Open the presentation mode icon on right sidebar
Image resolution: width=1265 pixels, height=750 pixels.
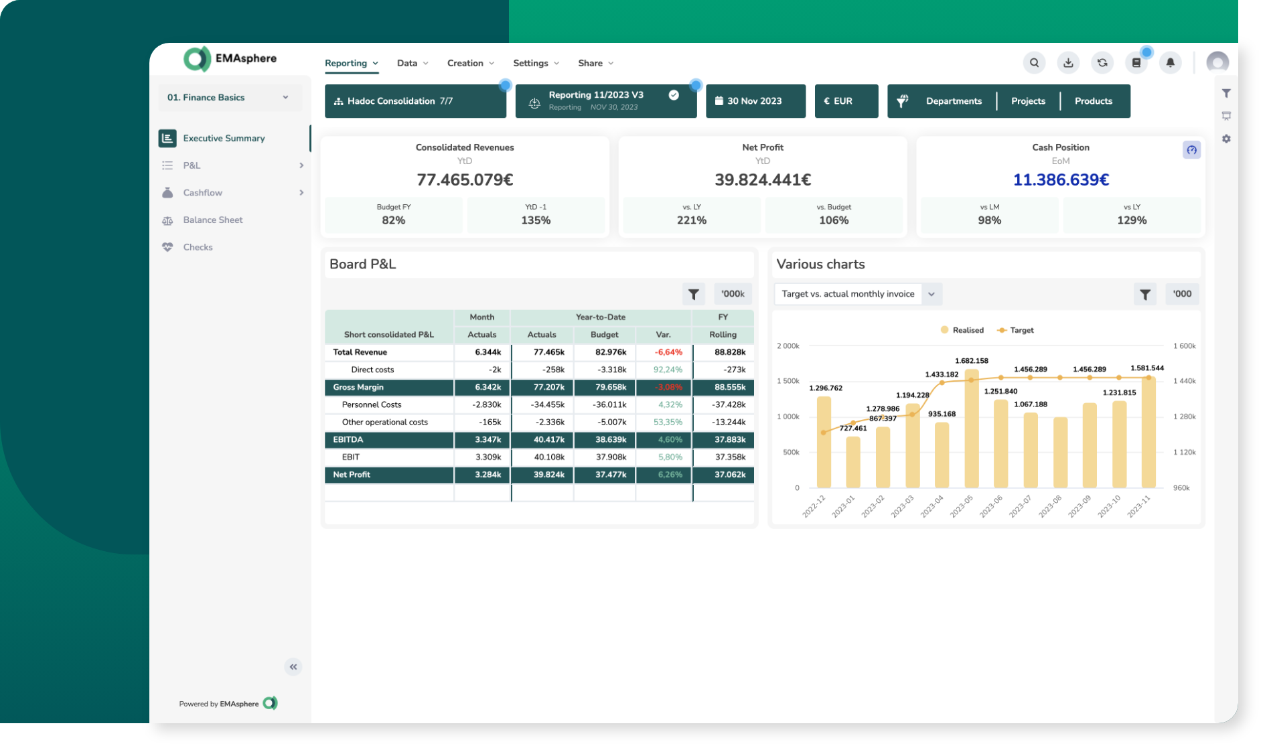(1226, 115)
